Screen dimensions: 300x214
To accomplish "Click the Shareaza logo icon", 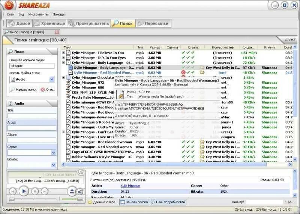I will (9, 5).
